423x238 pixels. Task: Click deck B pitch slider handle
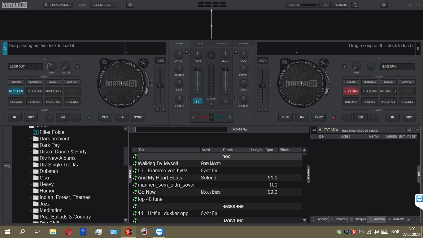263,86
